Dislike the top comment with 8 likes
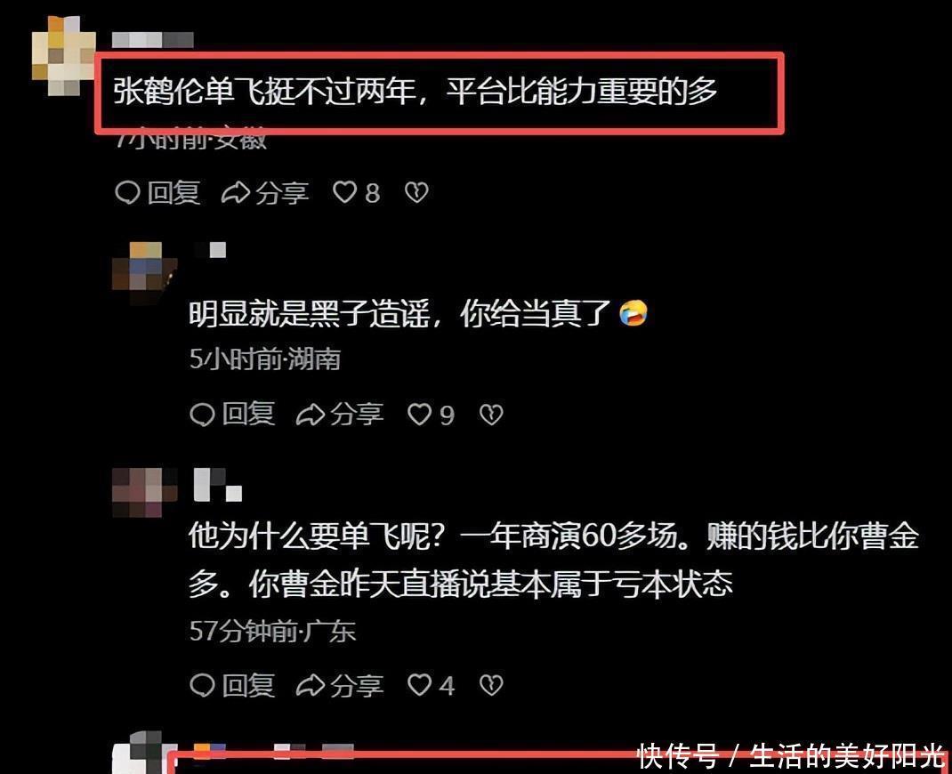The height and width of the screenshot is (774, 952). coord(416,192)
